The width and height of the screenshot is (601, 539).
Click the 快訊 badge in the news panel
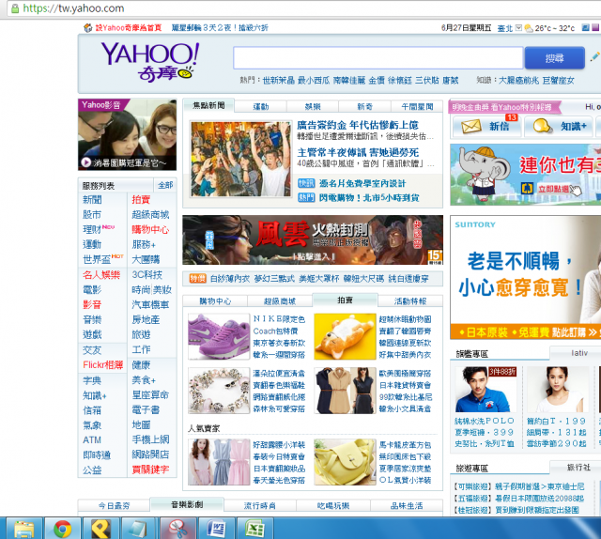point(306,183)
